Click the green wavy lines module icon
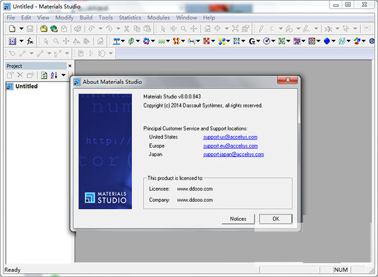 point(161,41)
